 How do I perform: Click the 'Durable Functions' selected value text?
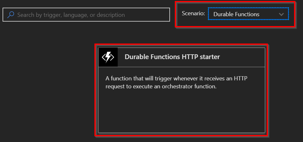tap(236, 14)
